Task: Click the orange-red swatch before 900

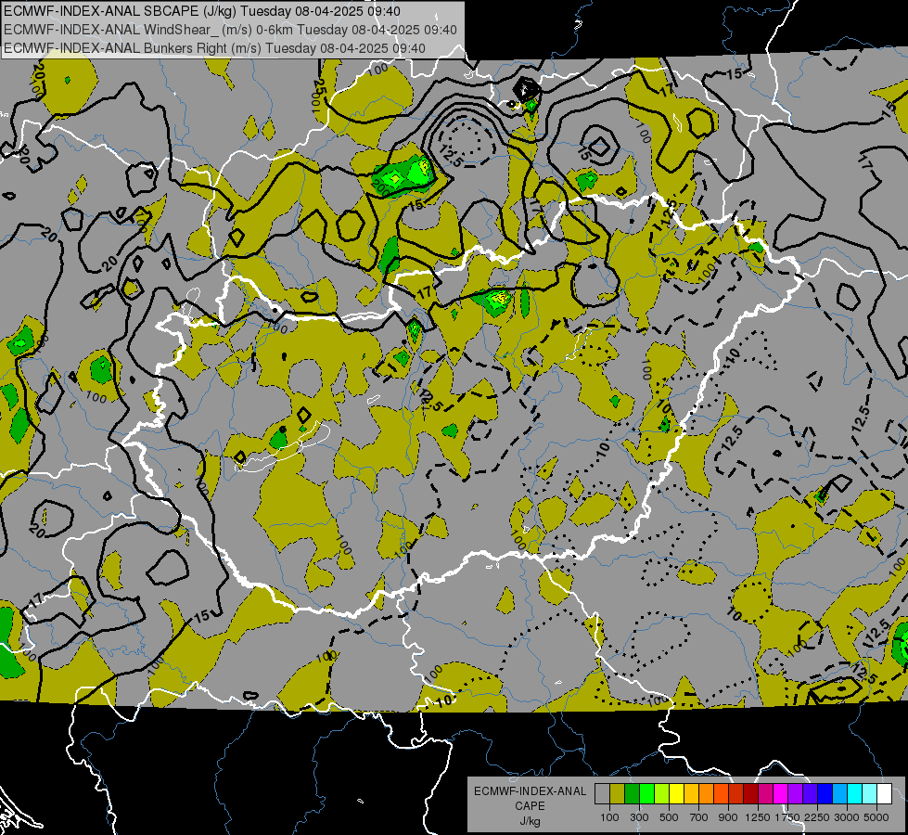Action: click(x=721, y=793)
